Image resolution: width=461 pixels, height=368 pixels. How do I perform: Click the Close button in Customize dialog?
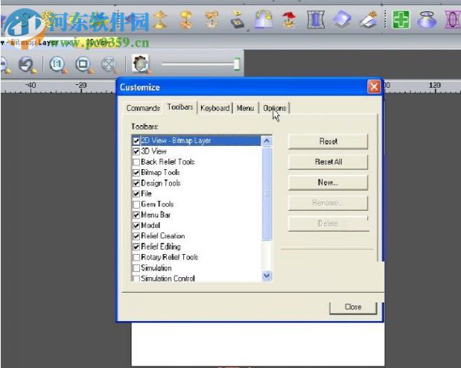click(353, 307)
